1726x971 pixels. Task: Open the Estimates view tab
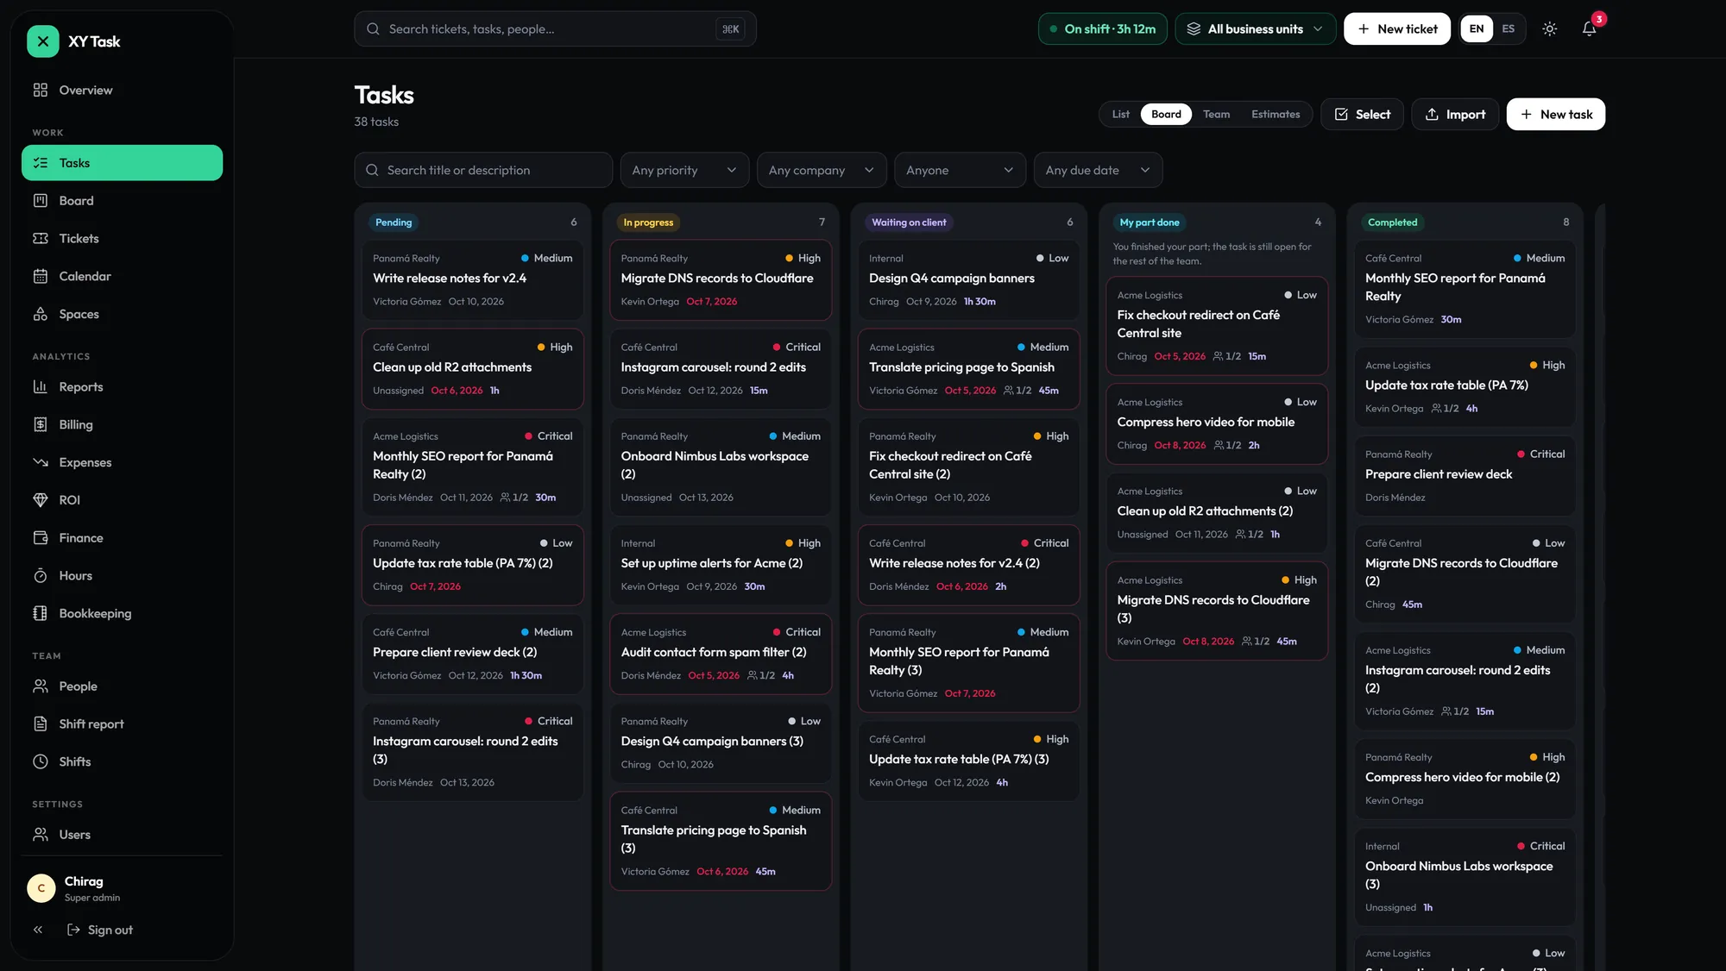(1276, 114)
